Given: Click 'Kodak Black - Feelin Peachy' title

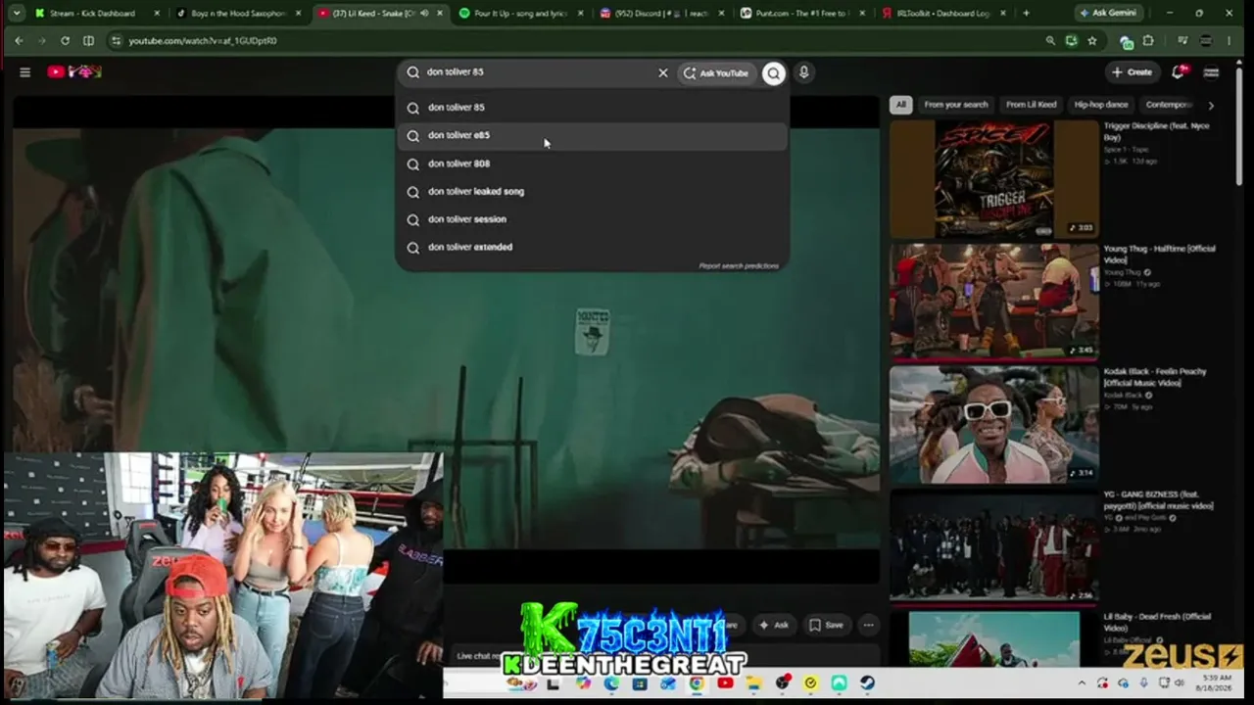Looking at the screenshot, I should click(1155, 377).
